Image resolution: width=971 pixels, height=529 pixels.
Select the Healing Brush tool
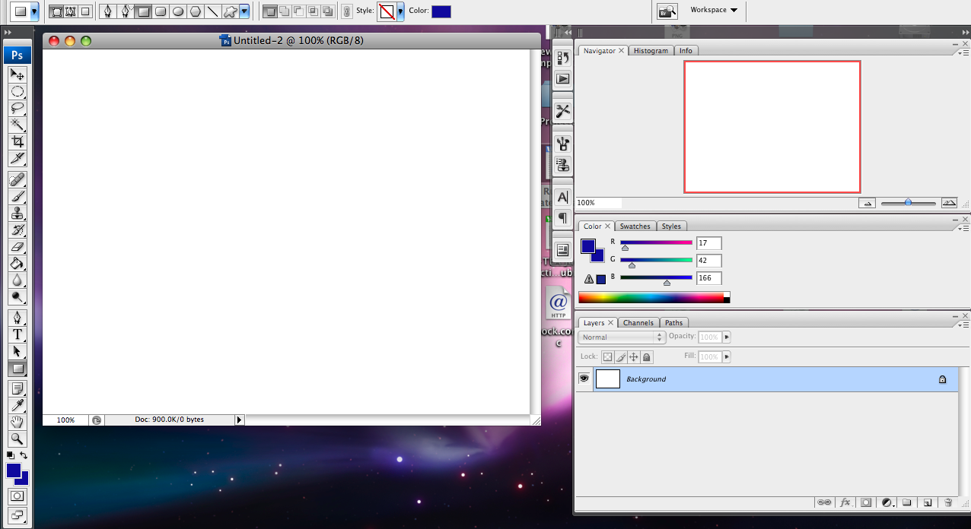(x=17, y=179)
